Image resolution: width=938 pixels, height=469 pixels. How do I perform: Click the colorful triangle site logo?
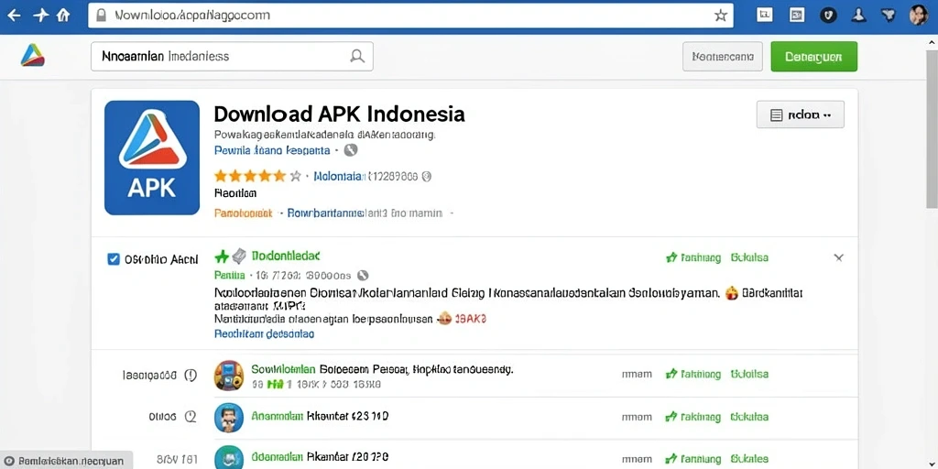(x=32, y=55)
